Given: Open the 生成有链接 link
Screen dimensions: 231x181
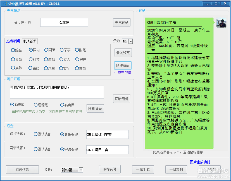Looking at the screenshot, I should pyautogui.click(x=123, y=73).
